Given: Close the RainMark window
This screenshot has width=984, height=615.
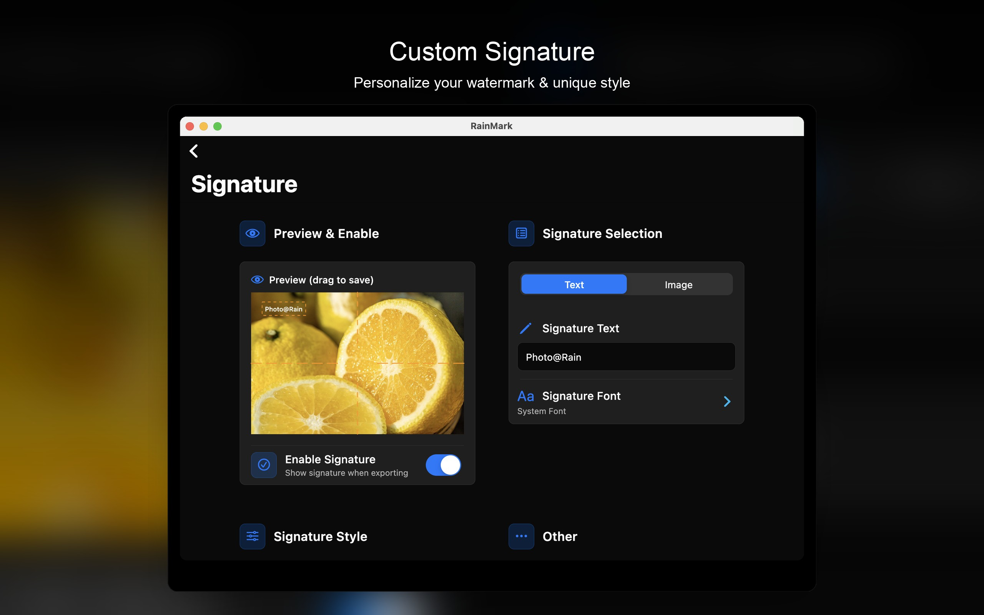Looking at the screenshot, I should [190, 126].
